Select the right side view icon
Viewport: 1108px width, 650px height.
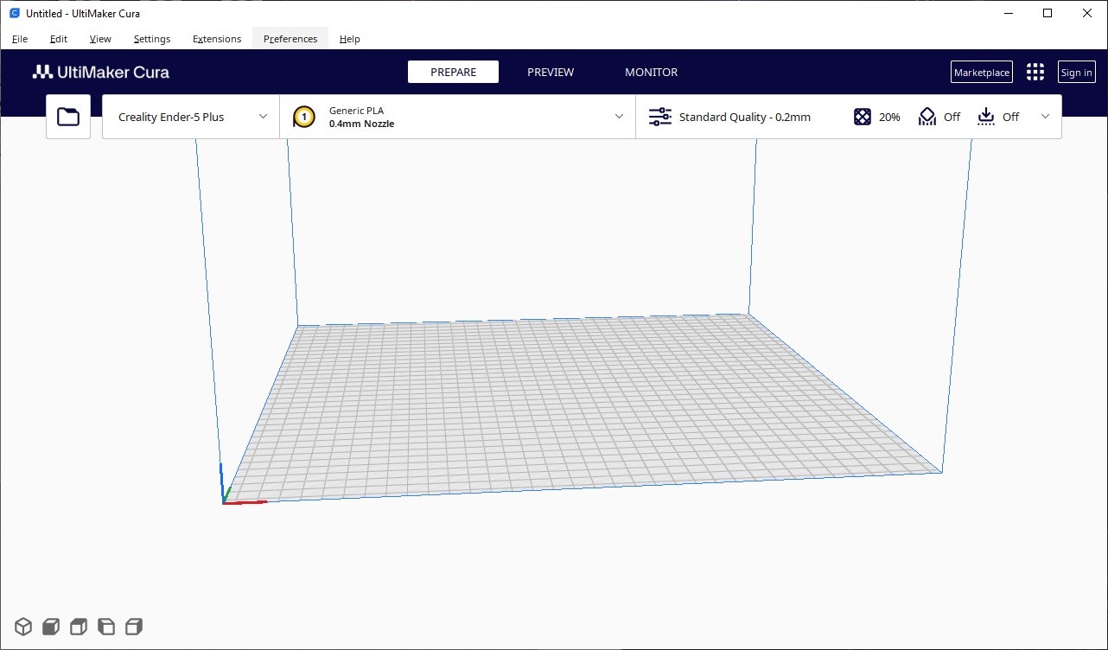(x=134, y=627)
